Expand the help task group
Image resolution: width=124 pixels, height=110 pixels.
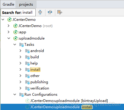click(x=21, y=63)
